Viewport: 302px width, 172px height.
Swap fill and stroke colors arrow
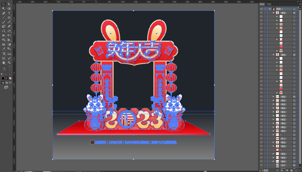pyautogui.click(x=10, y=67)
